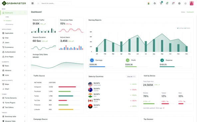Open Bootstrap table in sidebar
Screen dimensions: 197x122
[11, 116]
